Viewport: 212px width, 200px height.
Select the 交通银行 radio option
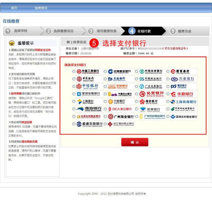click(x=105, y=79)
